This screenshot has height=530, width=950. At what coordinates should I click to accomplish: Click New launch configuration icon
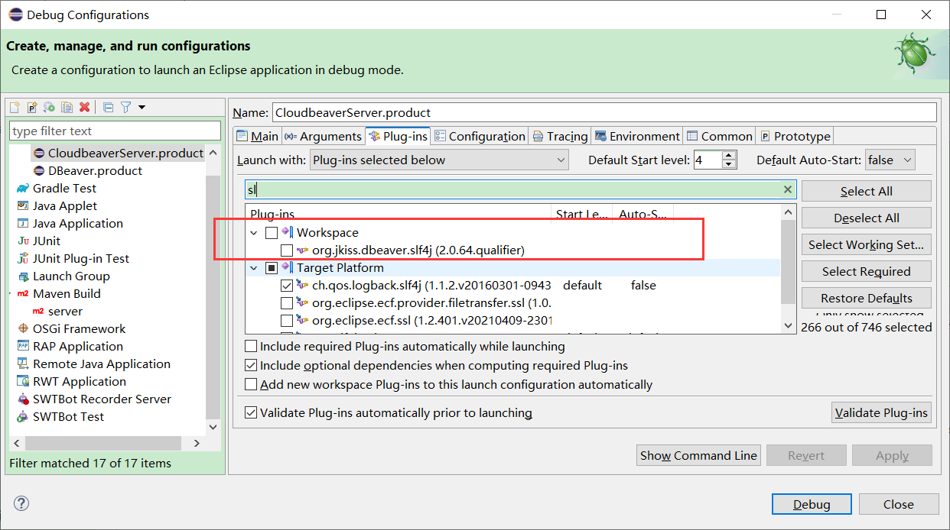pyautogui.click(x=15, y=107)
